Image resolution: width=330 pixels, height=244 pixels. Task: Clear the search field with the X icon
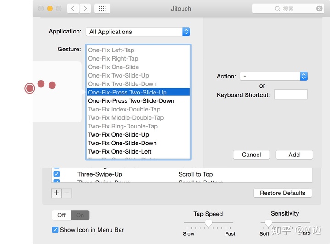point(319,8)
